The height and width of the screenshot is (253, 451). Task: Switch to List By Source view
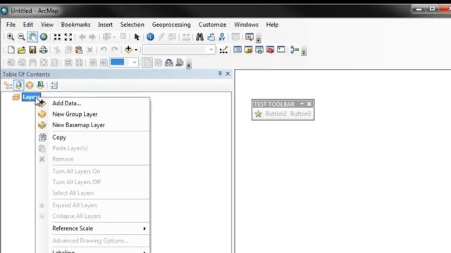(19, 85)
